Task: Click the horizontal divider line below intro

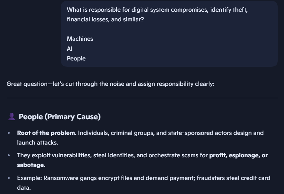Action: [142, 98]
